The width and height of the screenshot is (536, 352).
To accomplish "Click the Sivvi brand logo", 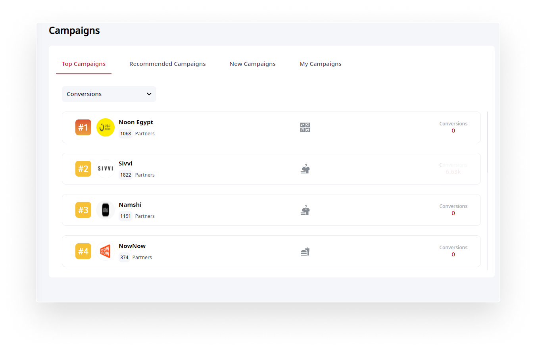I will coord(106,169).
